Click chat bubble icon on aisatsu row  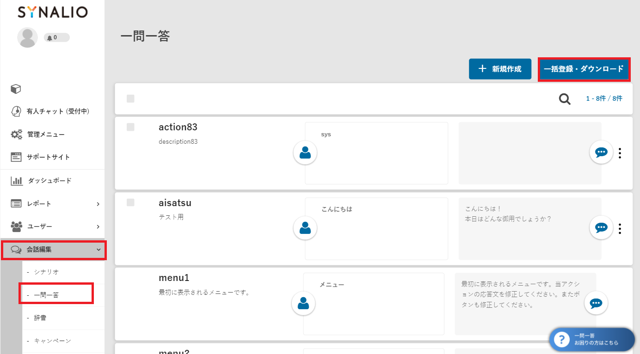[601, 228]
